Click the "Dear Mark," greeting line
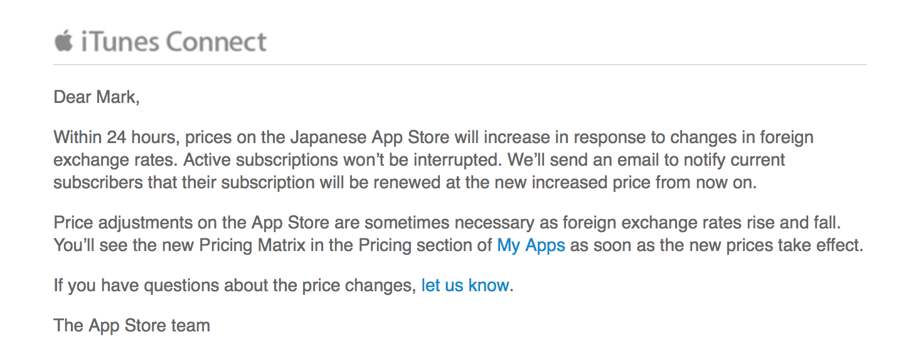The height and width of the screenshot is (359, 901). 97,97
